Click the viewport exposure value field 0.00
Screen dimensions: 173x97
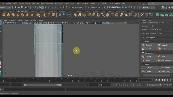[x=91, y=23]
